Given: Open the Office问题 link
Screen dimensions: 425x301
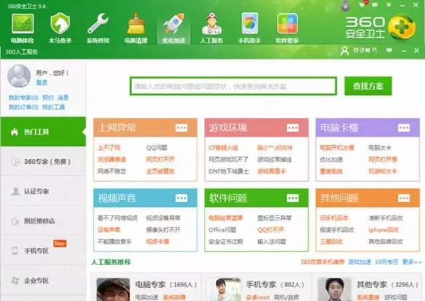Looking at the screenshot, I should (222, 230).
